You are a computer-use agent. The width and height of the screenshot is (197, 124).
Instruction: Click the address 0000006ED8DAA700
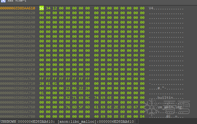coord(18,79)
